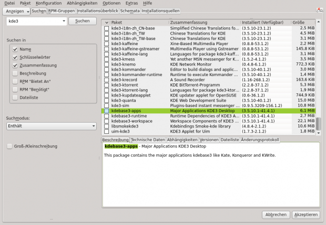The image size is (326, 225).
Task: Switch to the Versionen tab
Action: point(209,140)
